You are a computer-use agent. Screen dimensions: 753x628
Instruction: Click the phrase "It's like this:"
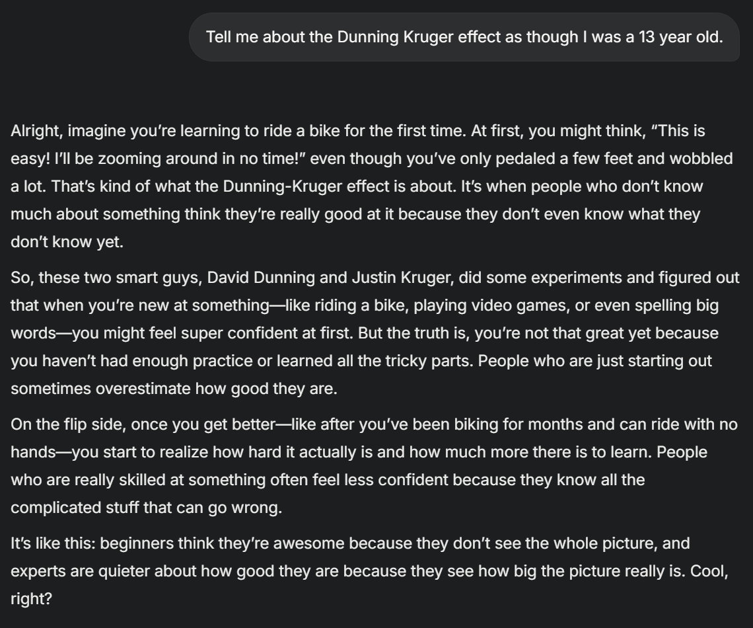pyautogui.click(x=54, y=543)
